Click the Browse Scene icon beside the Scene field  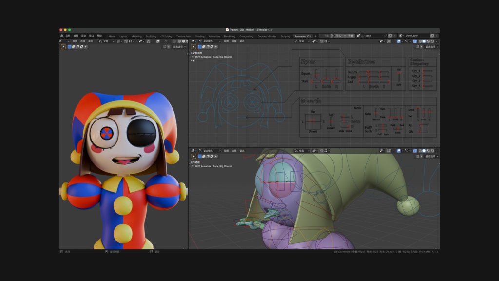(358, 36)
